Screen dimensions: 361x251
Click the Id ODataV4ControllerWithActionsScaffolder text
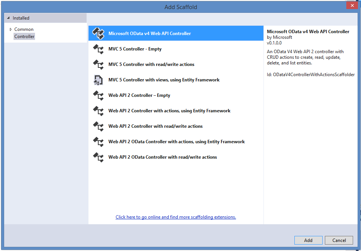(x=311, y=75)
